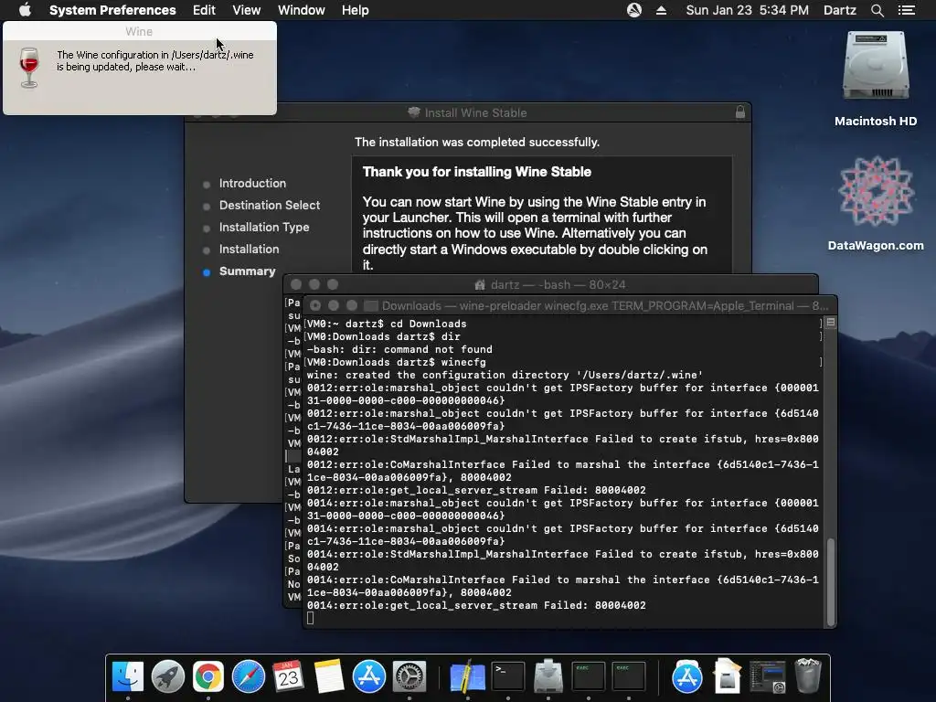Image resolution: width=936 pixels, height=702 pixels.
Task: Open the Window menu
Action: coord(302,10)
